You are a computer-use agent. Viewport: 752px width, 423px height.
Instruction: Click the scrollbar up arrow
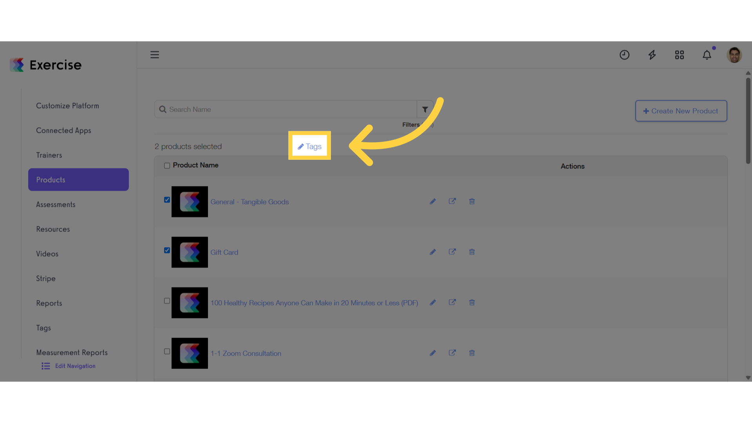[748, 73]
